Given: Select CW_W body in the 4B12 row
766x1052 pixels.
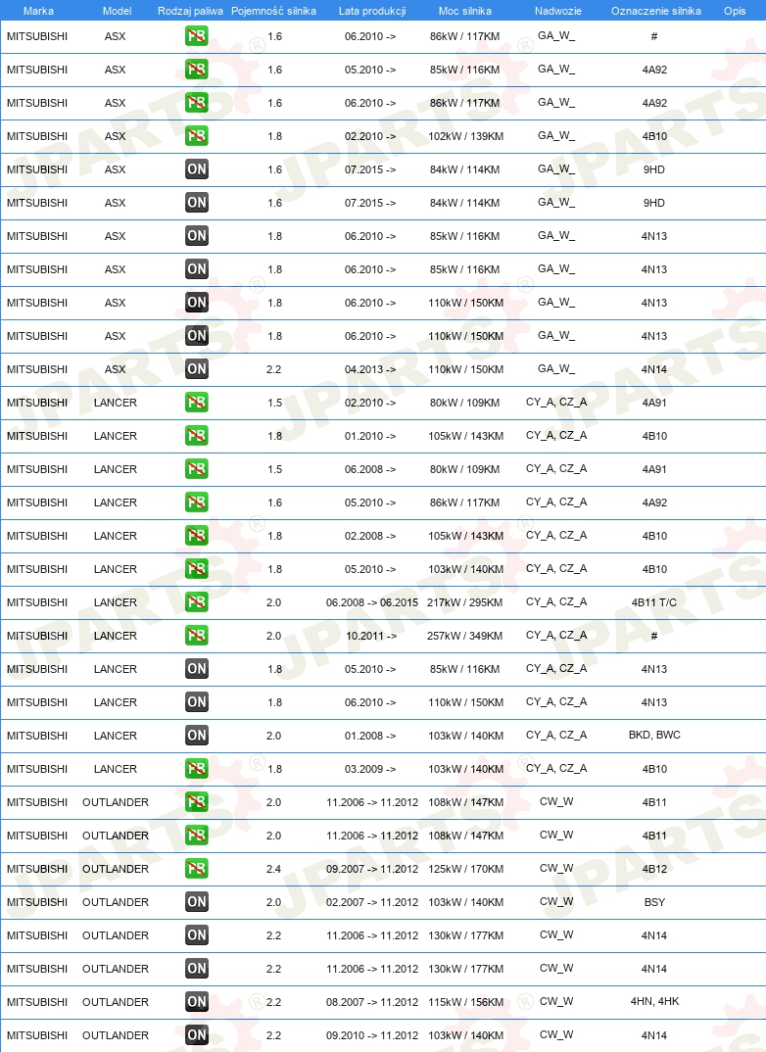Looking at the screenshot, I should pos(556,868).
